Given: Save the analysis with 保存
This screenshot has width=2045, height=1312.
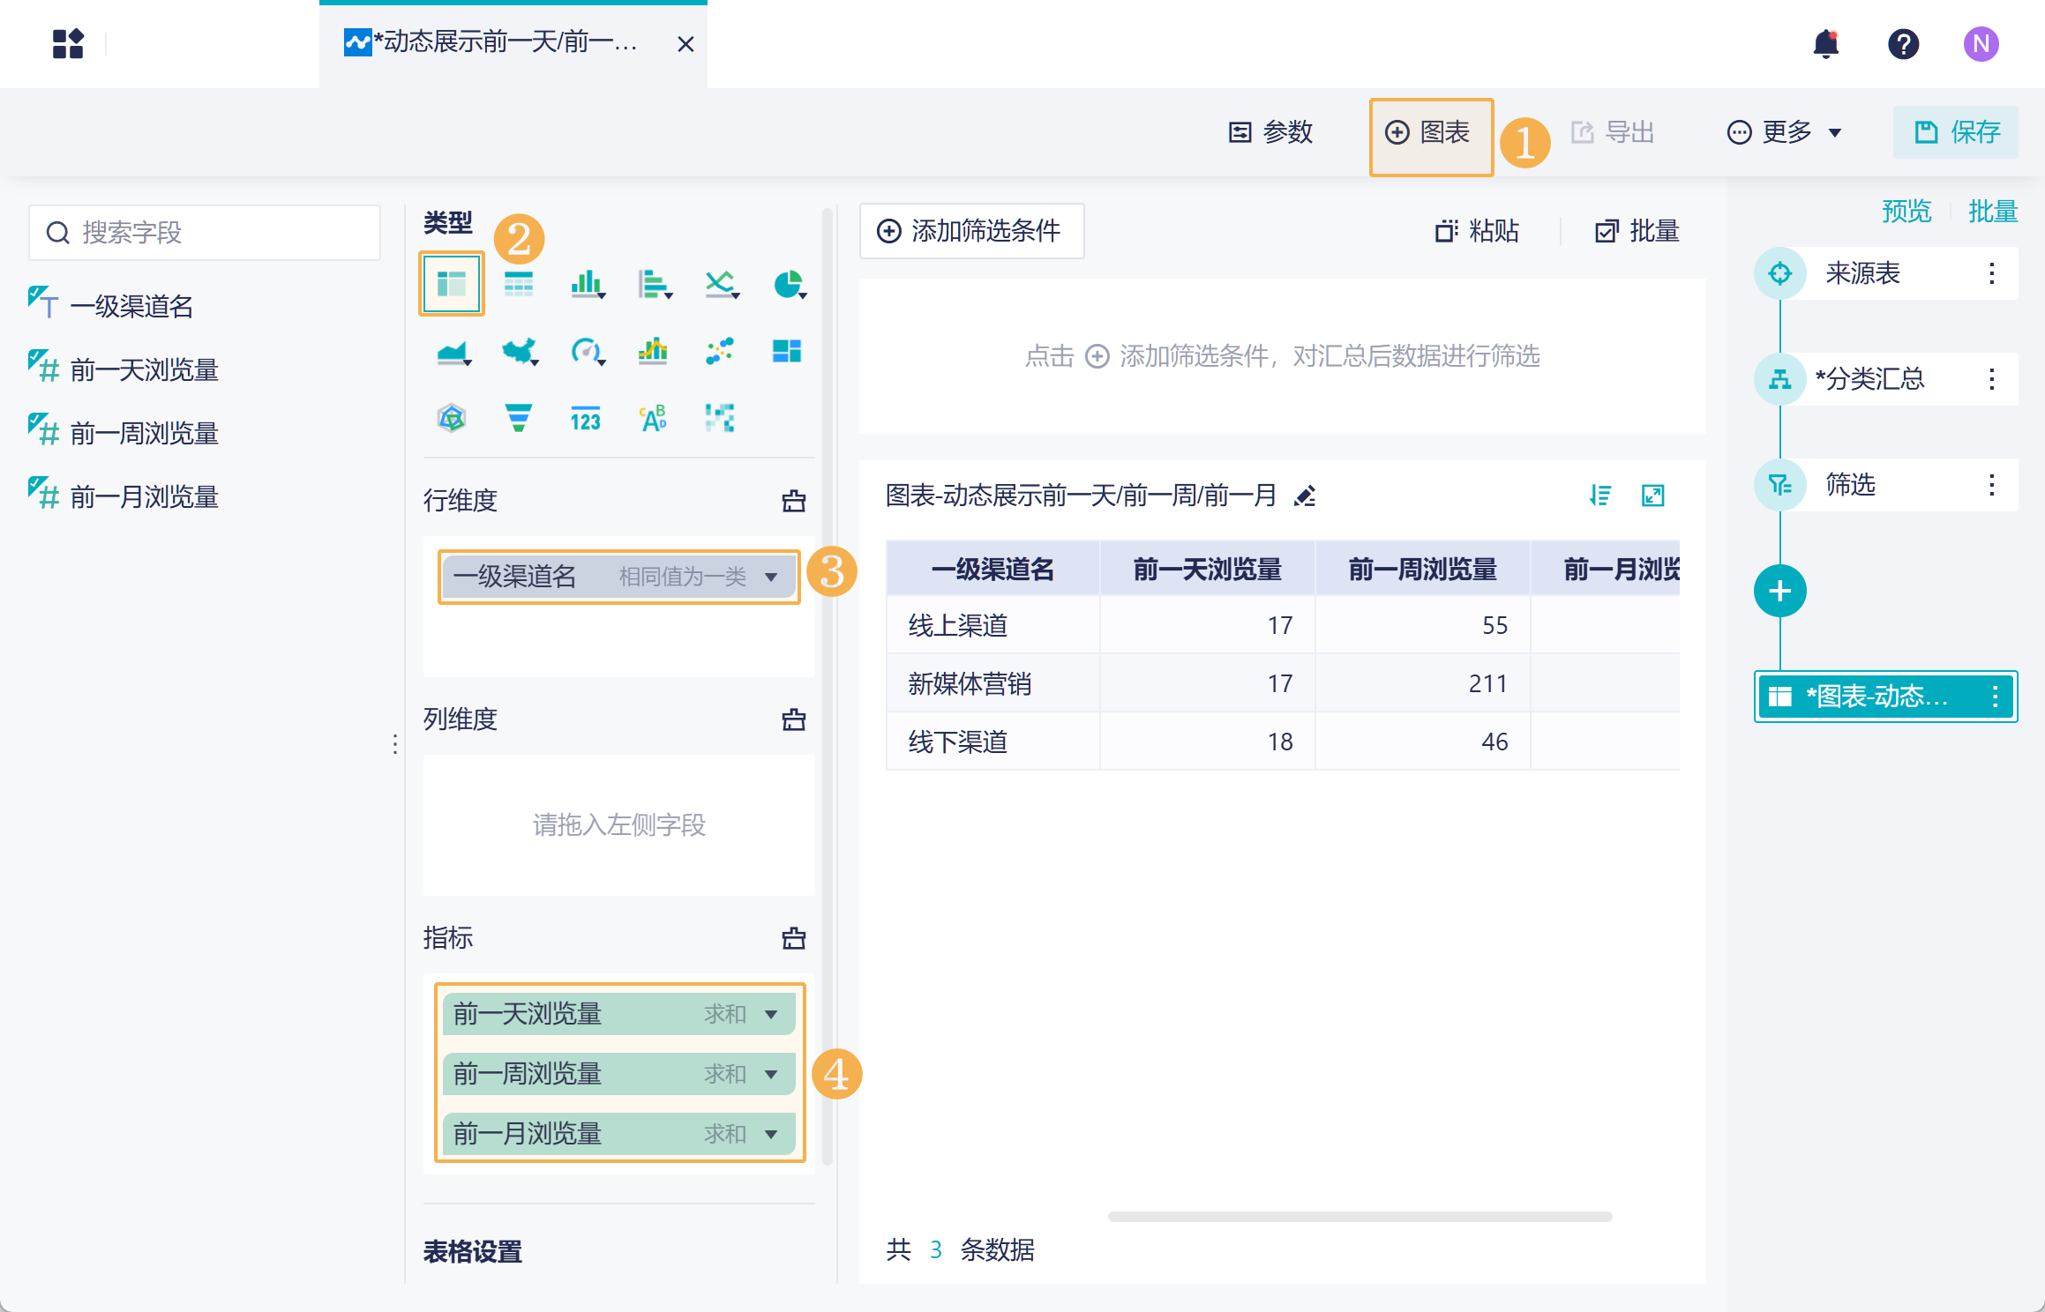Looking at the screenshot, I should click(x=1955, y=132).
